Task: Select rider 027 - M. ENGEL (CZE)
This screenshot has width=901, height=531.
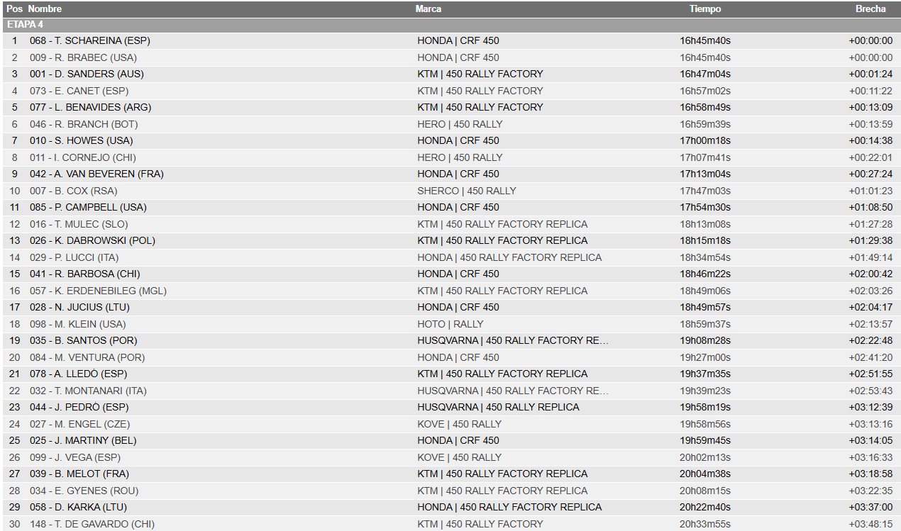Action: [79, 424]
